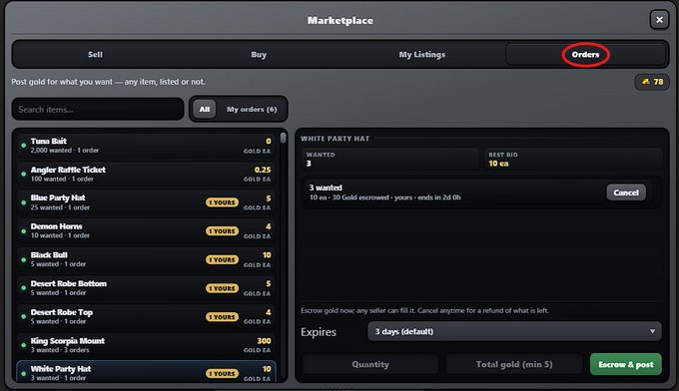Click the green status dot beside King Scorpia Mount
The height and width of the screenshot is (391, 679).
pyautogui.click(x=23, y=345)
